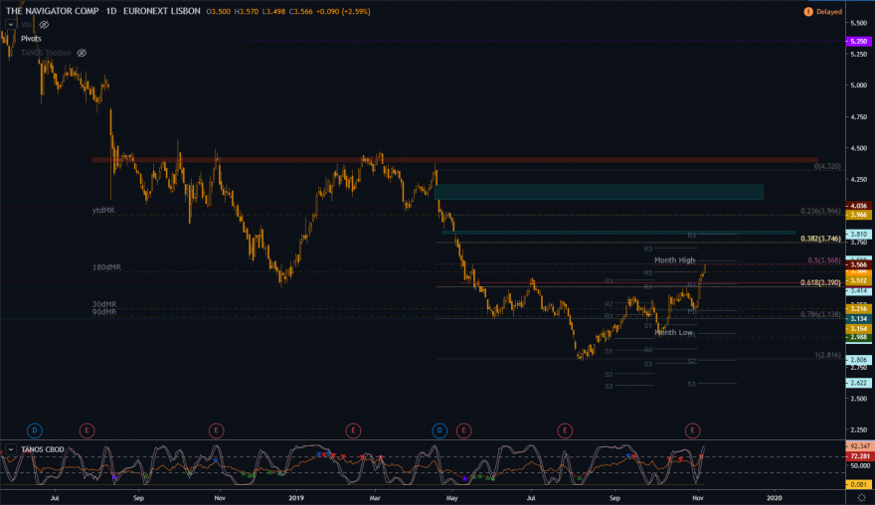Image resolution: width=875 pixels, height=505 pixels.
Task: Click the second blue dividend D marker near May
Action: point(439,430)
